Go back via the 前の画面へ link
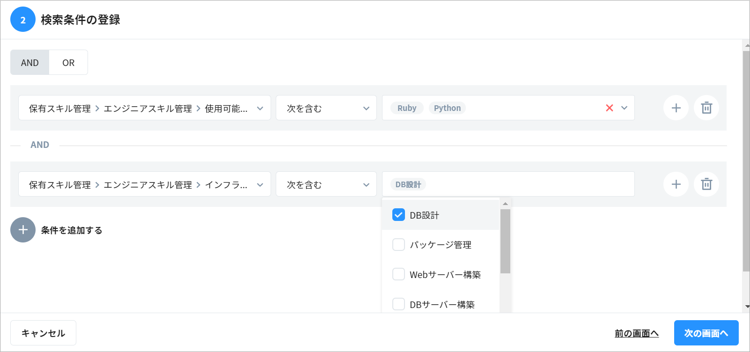 click(x=636, y=333)
